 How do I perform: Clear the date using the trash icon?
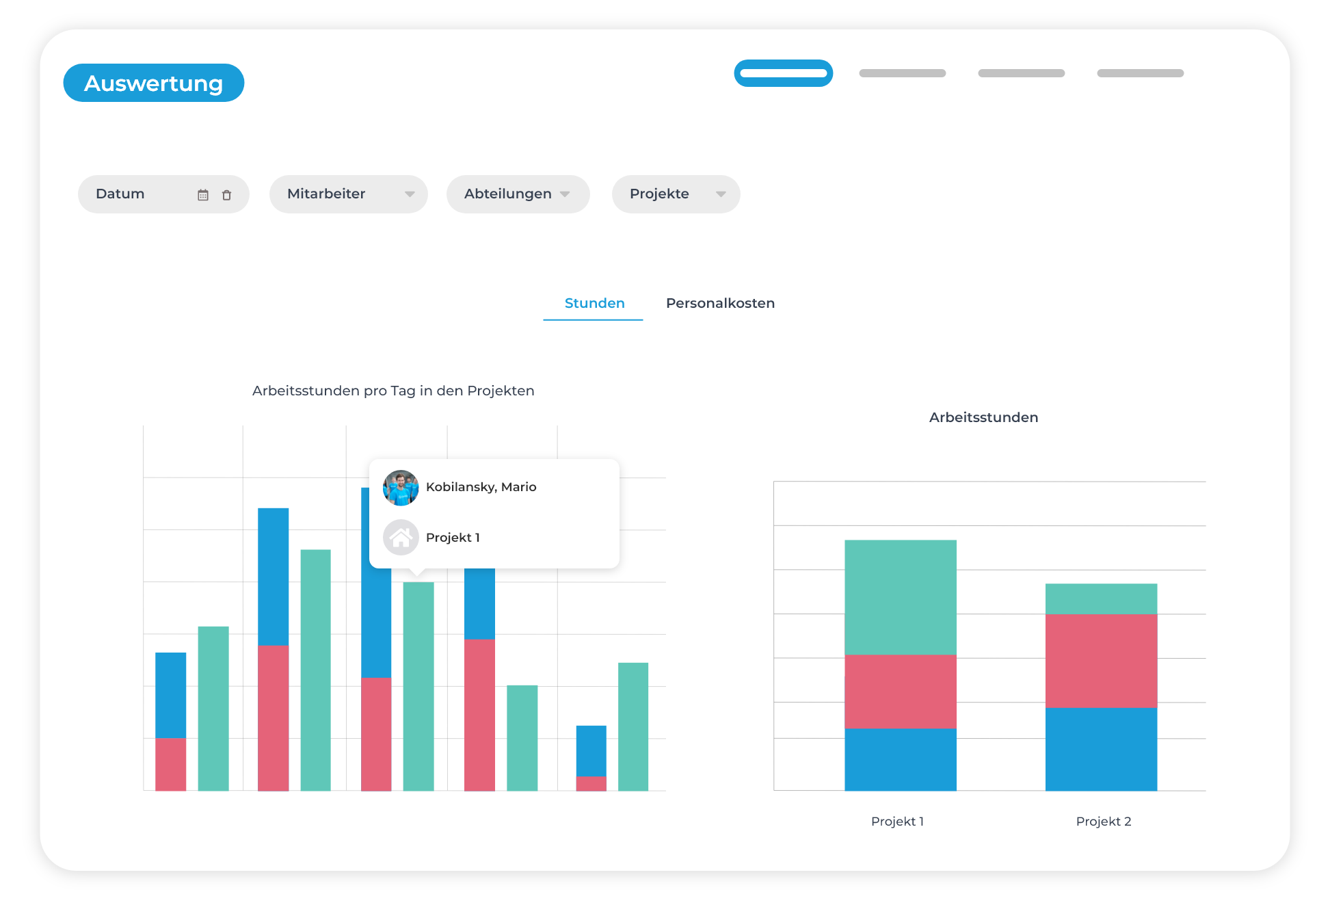(x=227, y=194)
